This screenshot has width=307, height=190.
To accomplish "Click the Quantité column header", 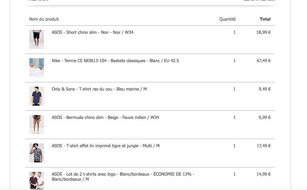I will click(x=227, y=19).
